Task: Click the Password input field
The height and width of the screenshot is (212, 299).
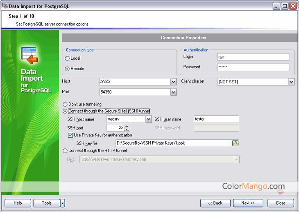Action: [253, 67]
